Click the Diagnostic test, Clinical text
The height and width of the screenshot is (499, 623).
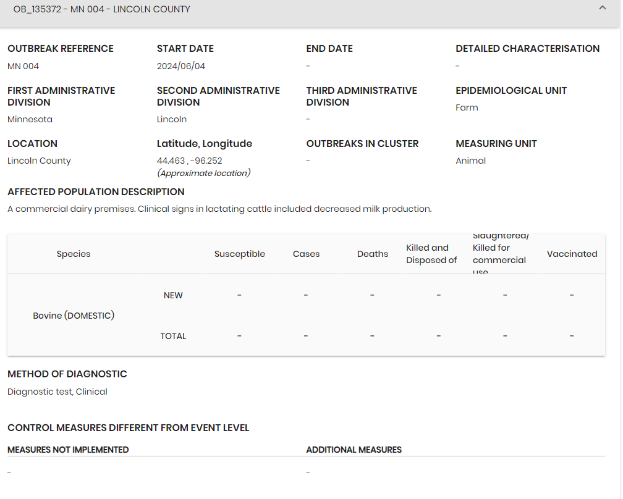tap(57, 392)
